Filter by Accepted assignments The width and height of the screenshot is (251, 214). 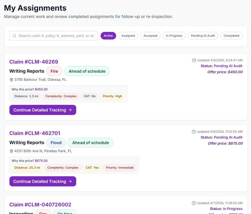150,36
